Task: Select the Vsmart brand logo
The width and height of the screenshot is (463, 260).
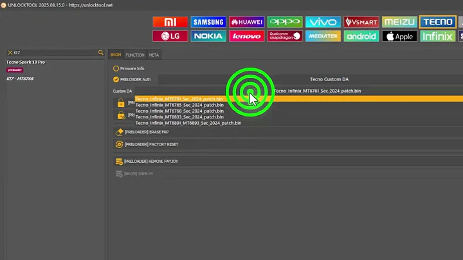Action: [x=361, y=22]
